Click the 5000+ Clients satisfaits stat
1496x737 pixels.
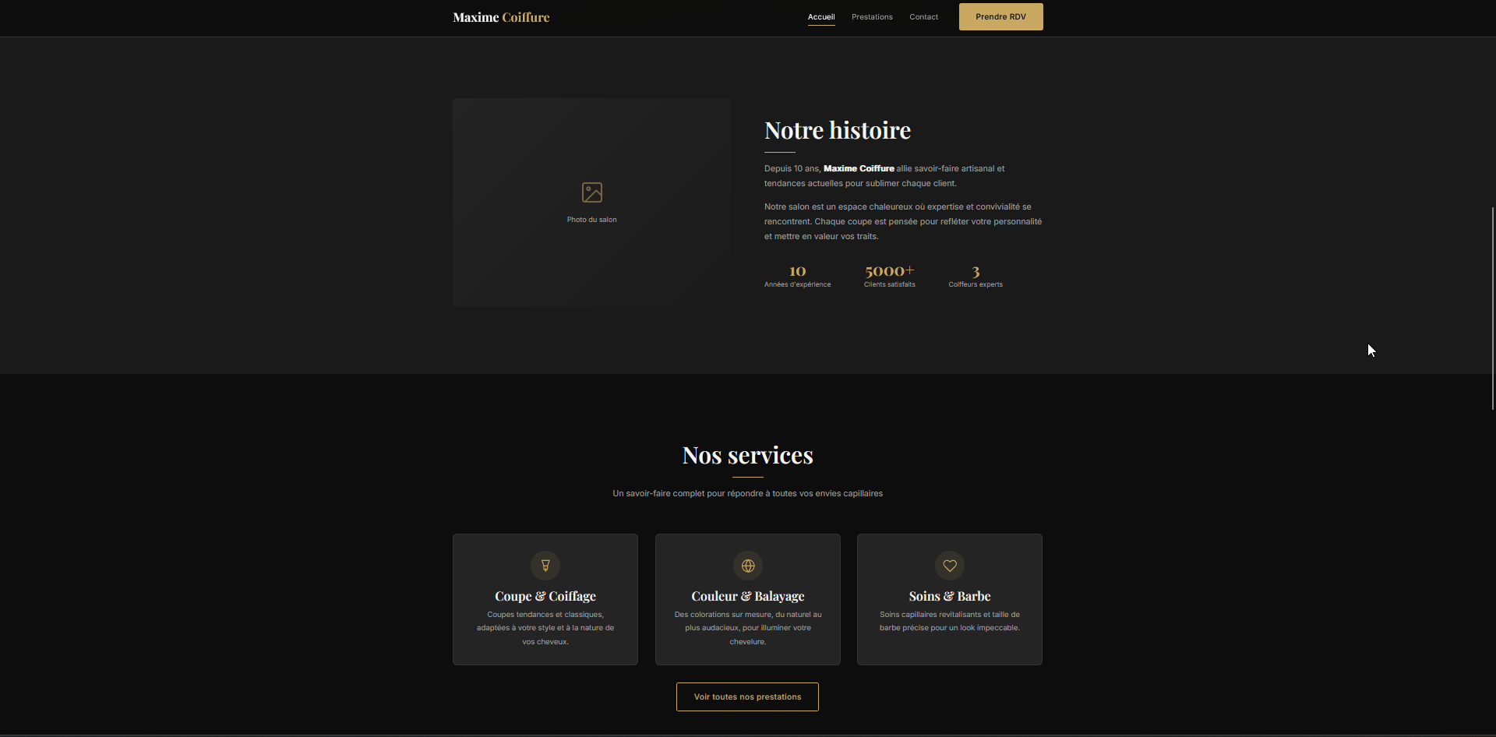[x=889, y=277]
